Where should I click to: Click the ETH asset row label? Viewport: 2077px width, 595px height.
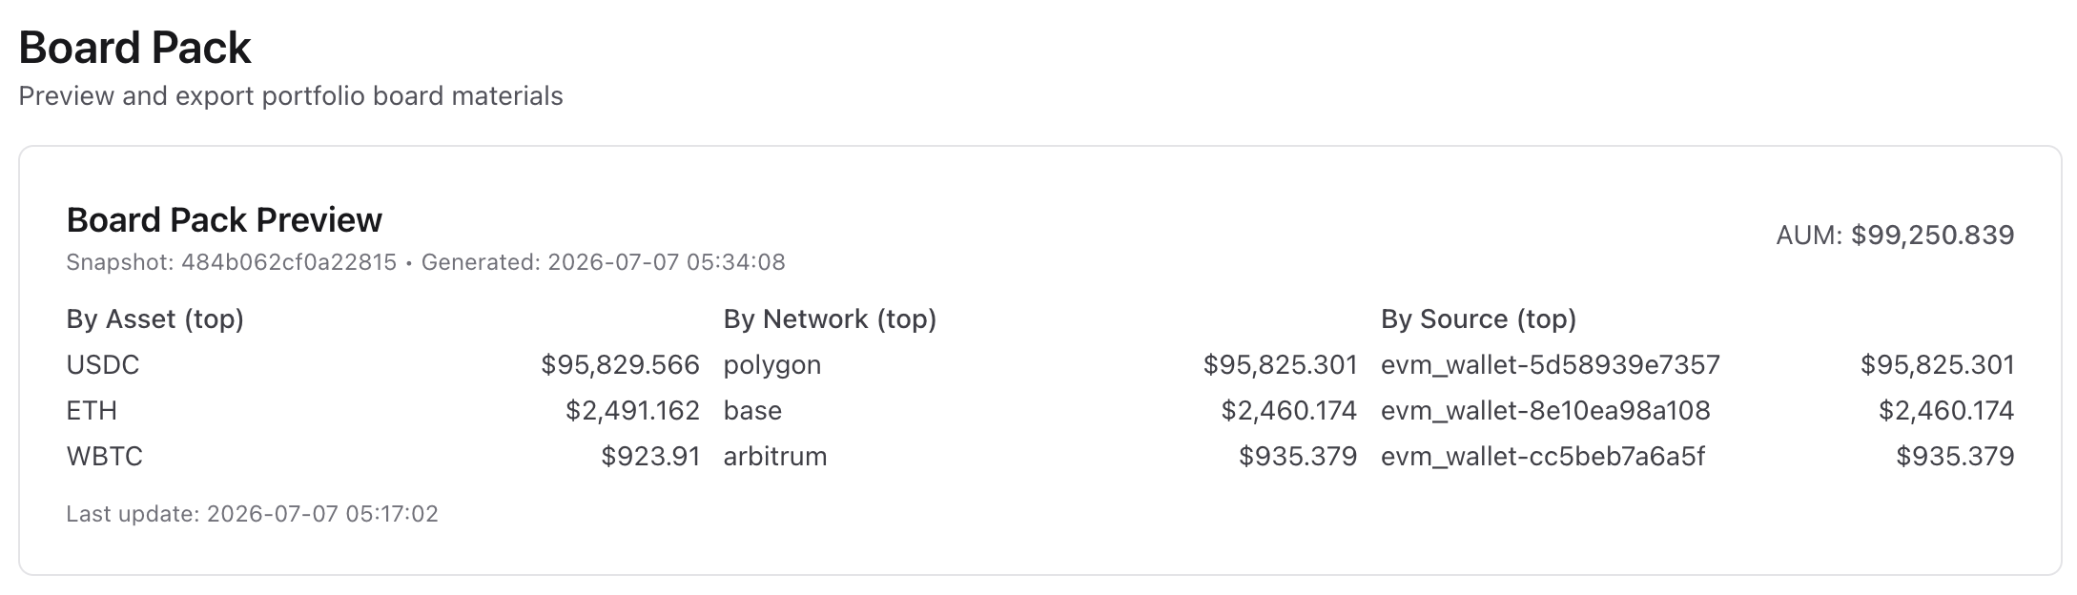[x=92, y=411]
